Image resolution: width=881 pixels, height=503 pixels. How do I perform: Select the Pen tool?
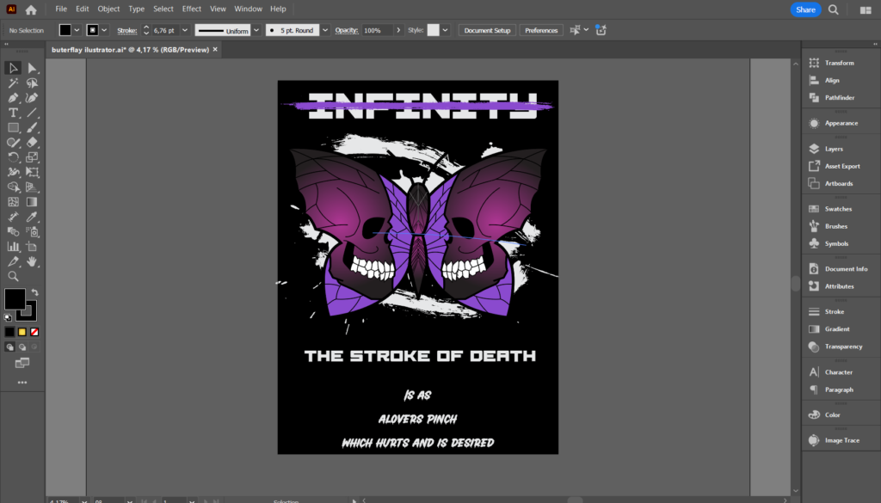click(x=13, y=98)
